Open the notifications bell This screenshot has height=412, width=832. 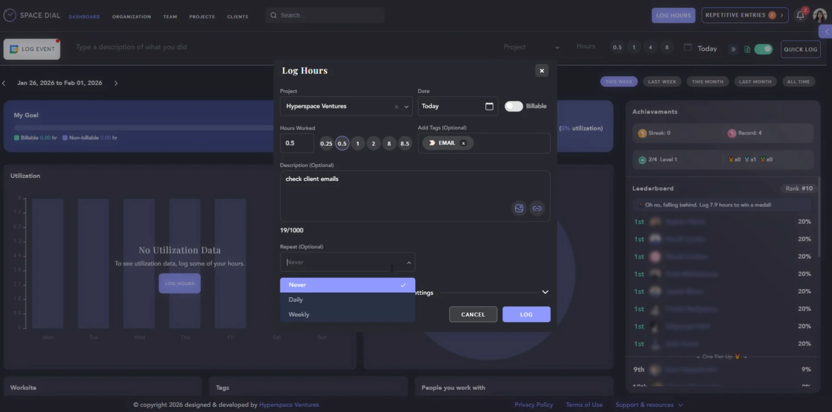[x=800, y=16]
